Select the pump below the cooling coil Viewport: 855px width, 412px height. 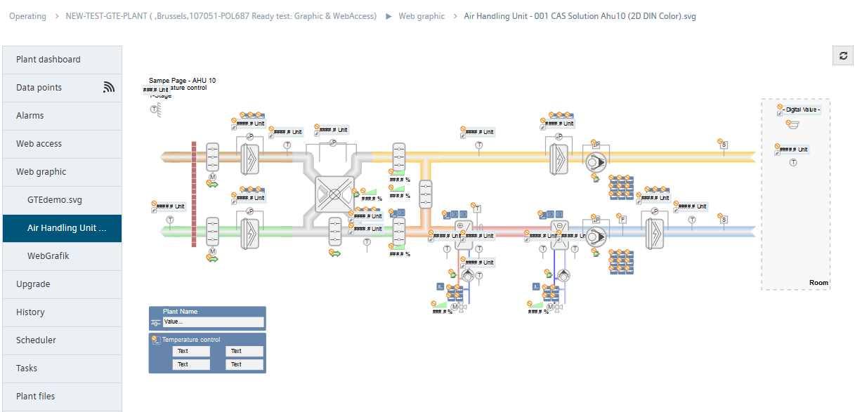coord(564,274)
